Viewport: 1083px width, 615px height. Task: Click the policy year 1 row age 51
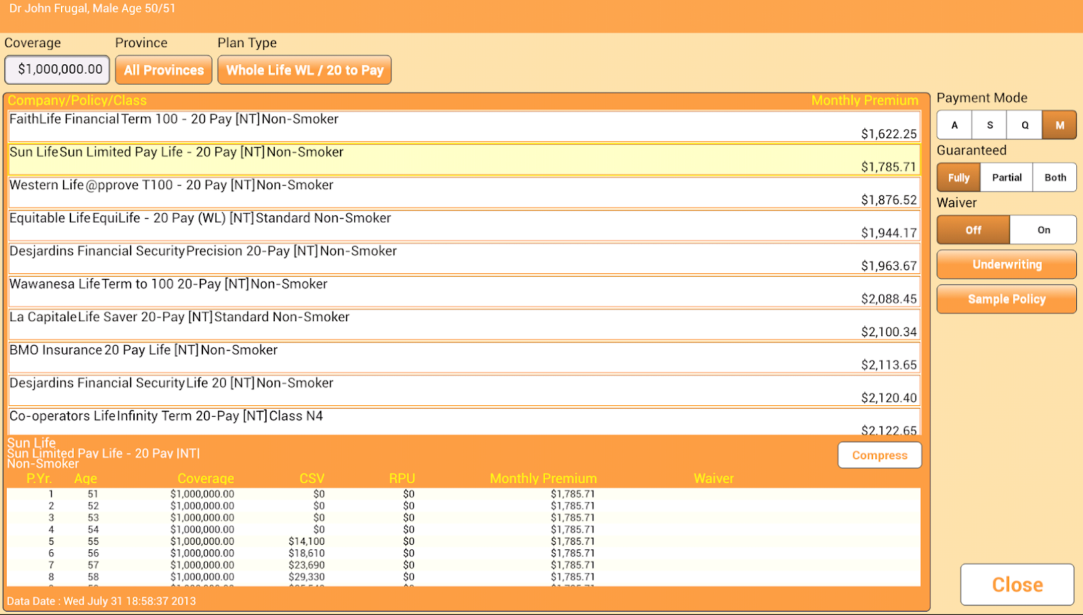tap(464, 494)
